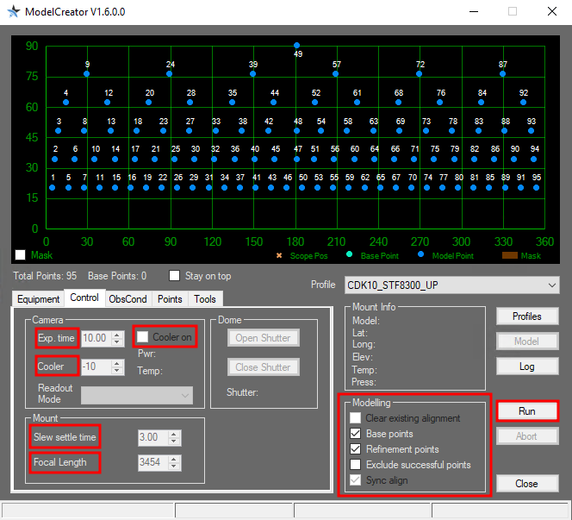
Task: Toggle the Stay on top checkbox
Action: pos(175,276)
